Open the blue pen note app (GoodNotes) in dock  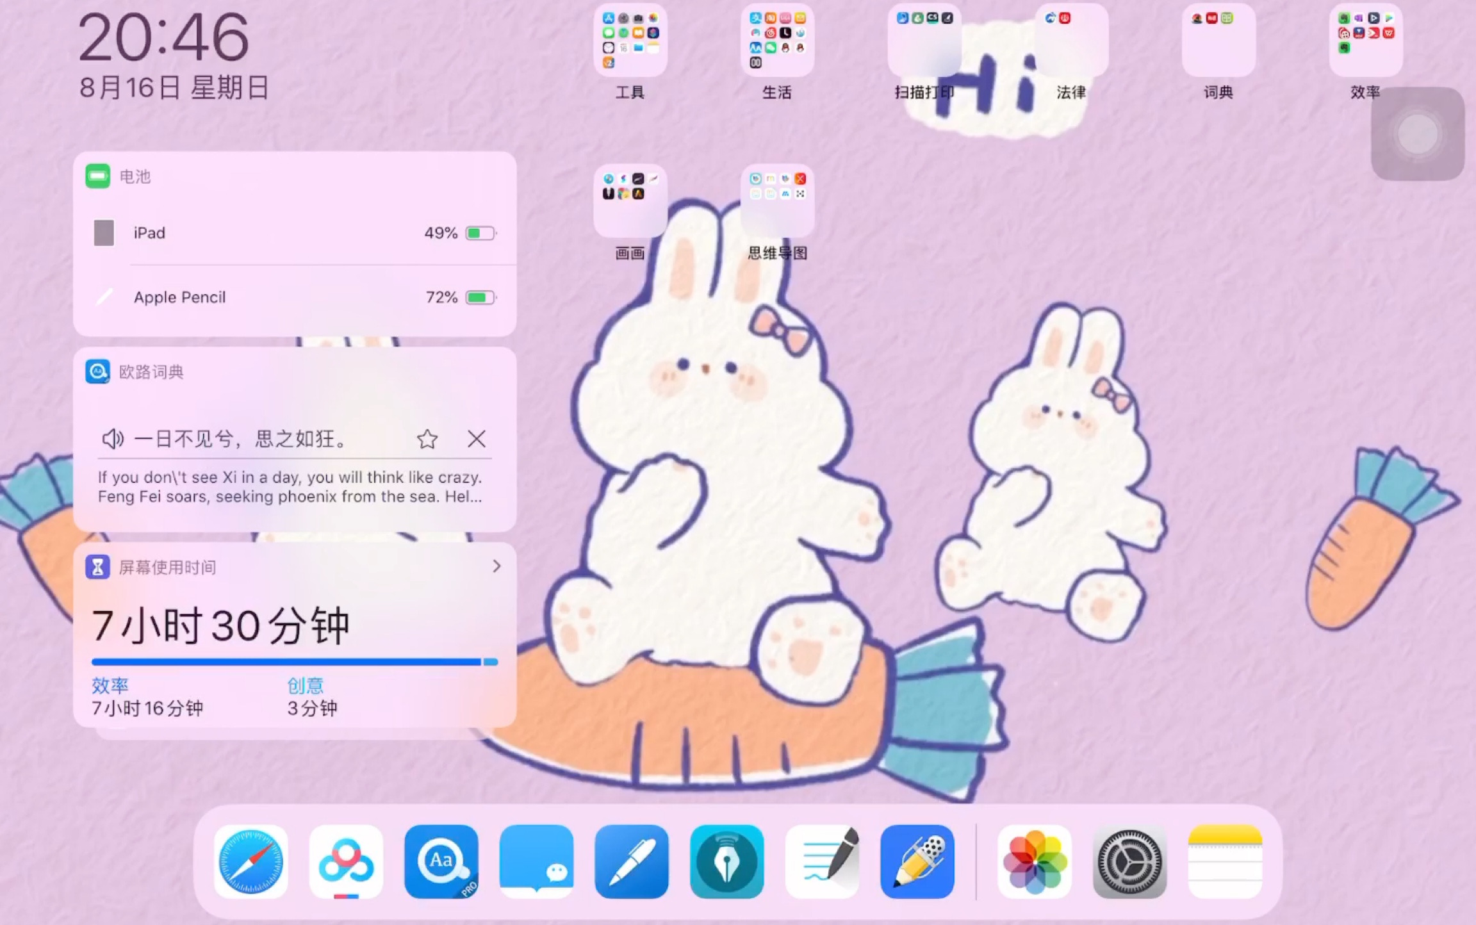[x=632, y=862]
